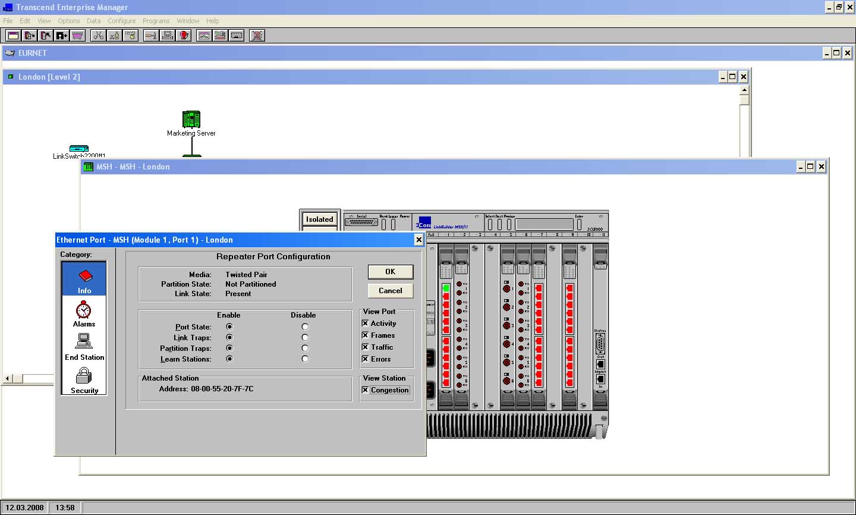Click the black toolbar icon with left arrow
Viewport: 856px width, 515px height.
[x=61, y=36]
